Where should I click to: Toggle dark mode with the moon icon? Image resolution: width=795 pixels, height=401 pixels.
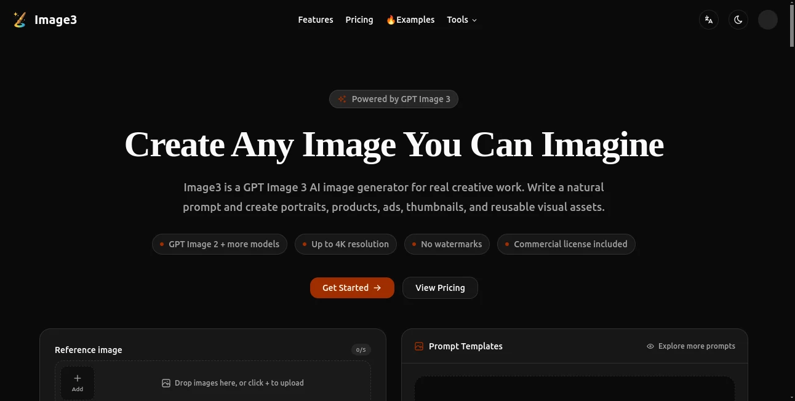[738, 20]
